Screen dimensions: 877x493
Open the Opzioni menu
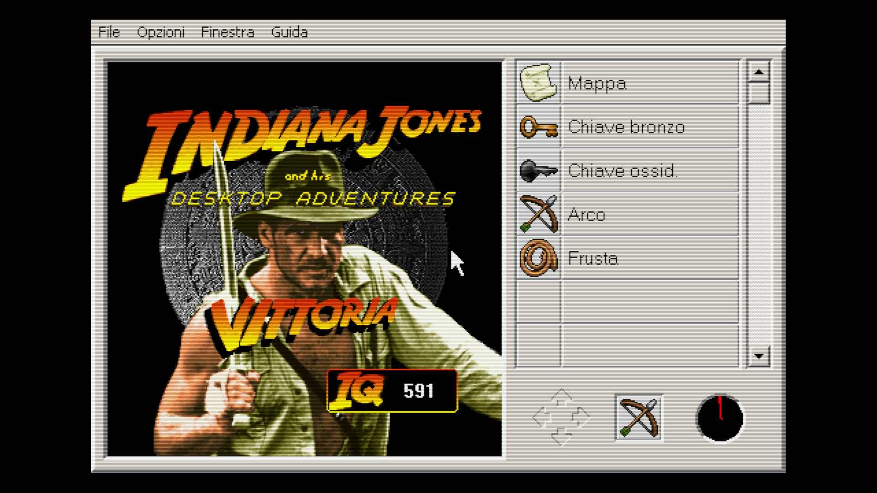(161, 32)
